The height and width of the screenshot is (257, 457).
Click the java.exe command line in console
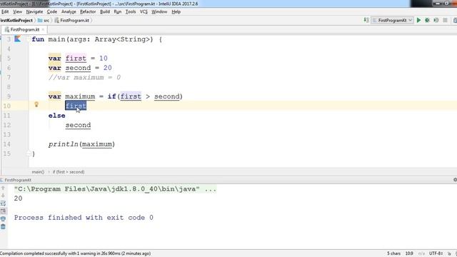point(115,189)
